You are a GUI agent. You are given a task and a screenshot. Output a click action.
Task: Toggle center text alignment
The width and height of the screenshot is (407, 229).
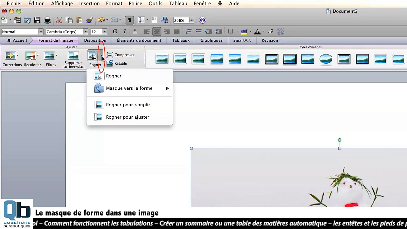(156, 31)
